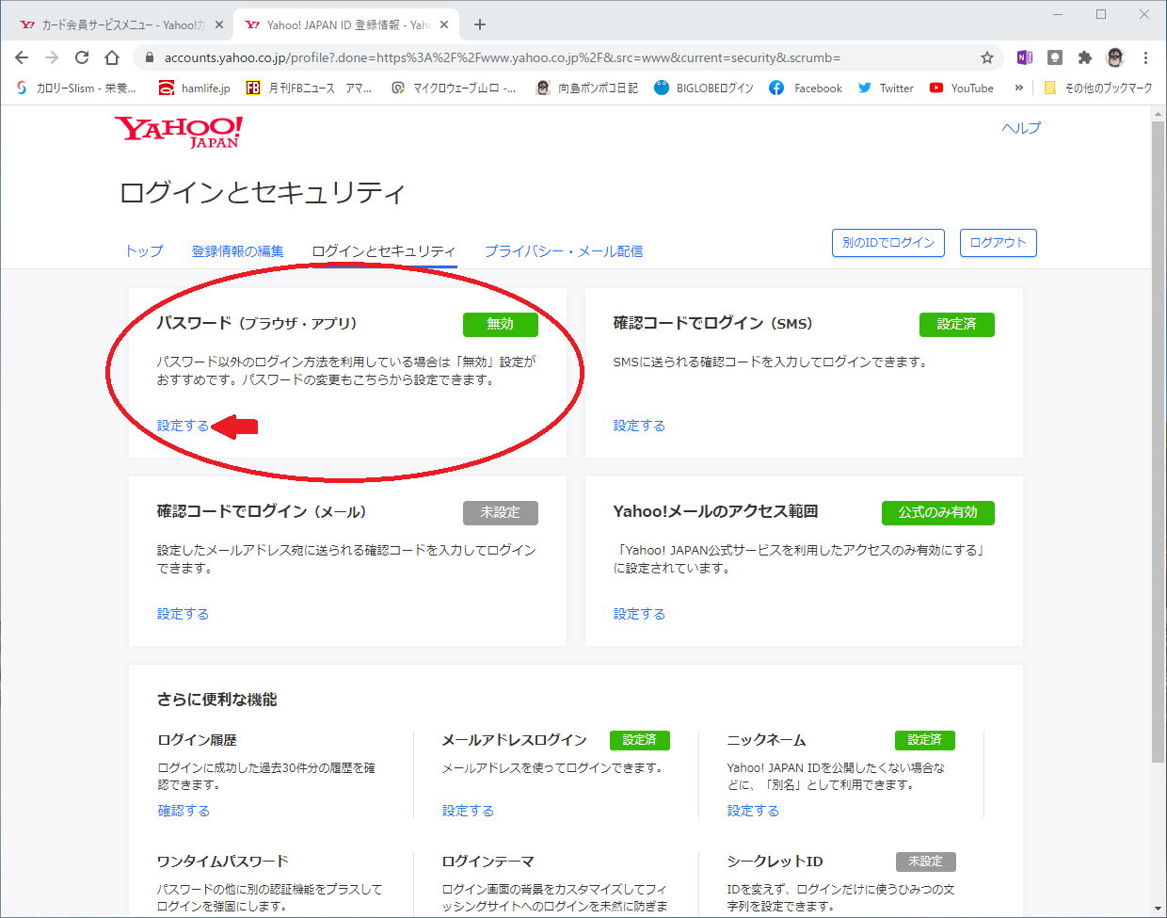The height and width of the screenshot is (918, 1167).
Task: Click 未設定 badge on シークレットID
Action: [x=926, y=862]
